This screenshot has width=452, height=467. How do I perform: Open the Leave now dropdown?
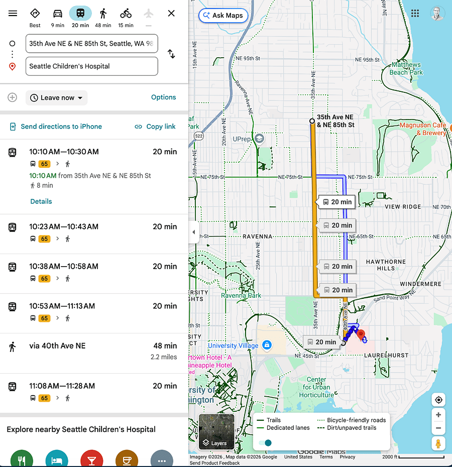57,98
